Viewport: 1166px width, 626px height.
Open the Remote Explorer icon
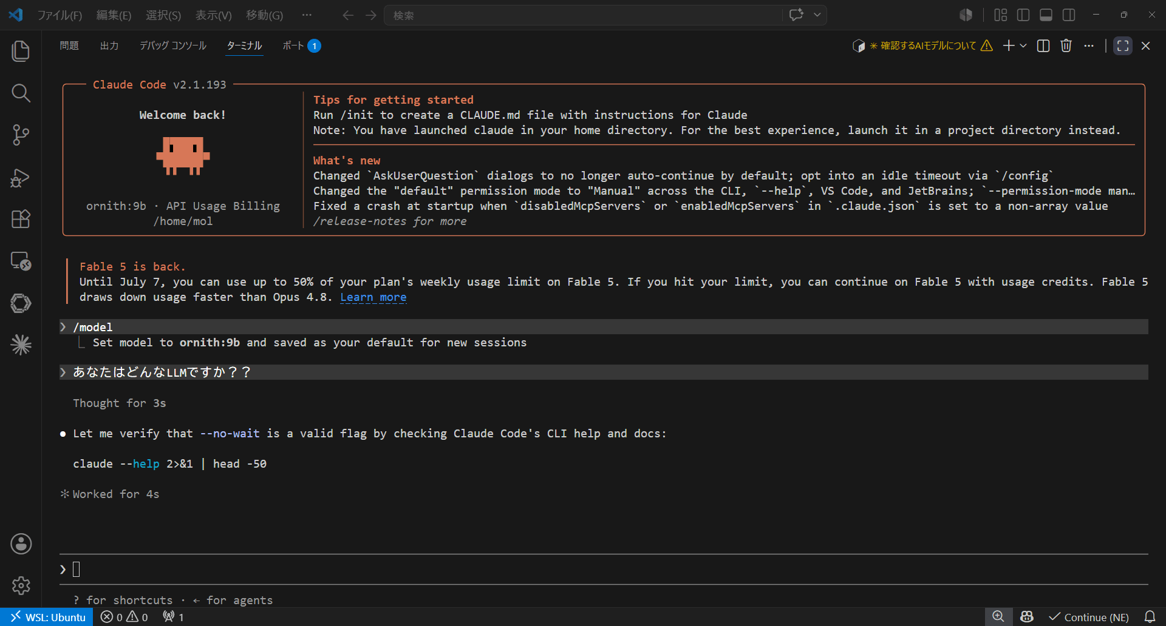[x=21, y=261]
